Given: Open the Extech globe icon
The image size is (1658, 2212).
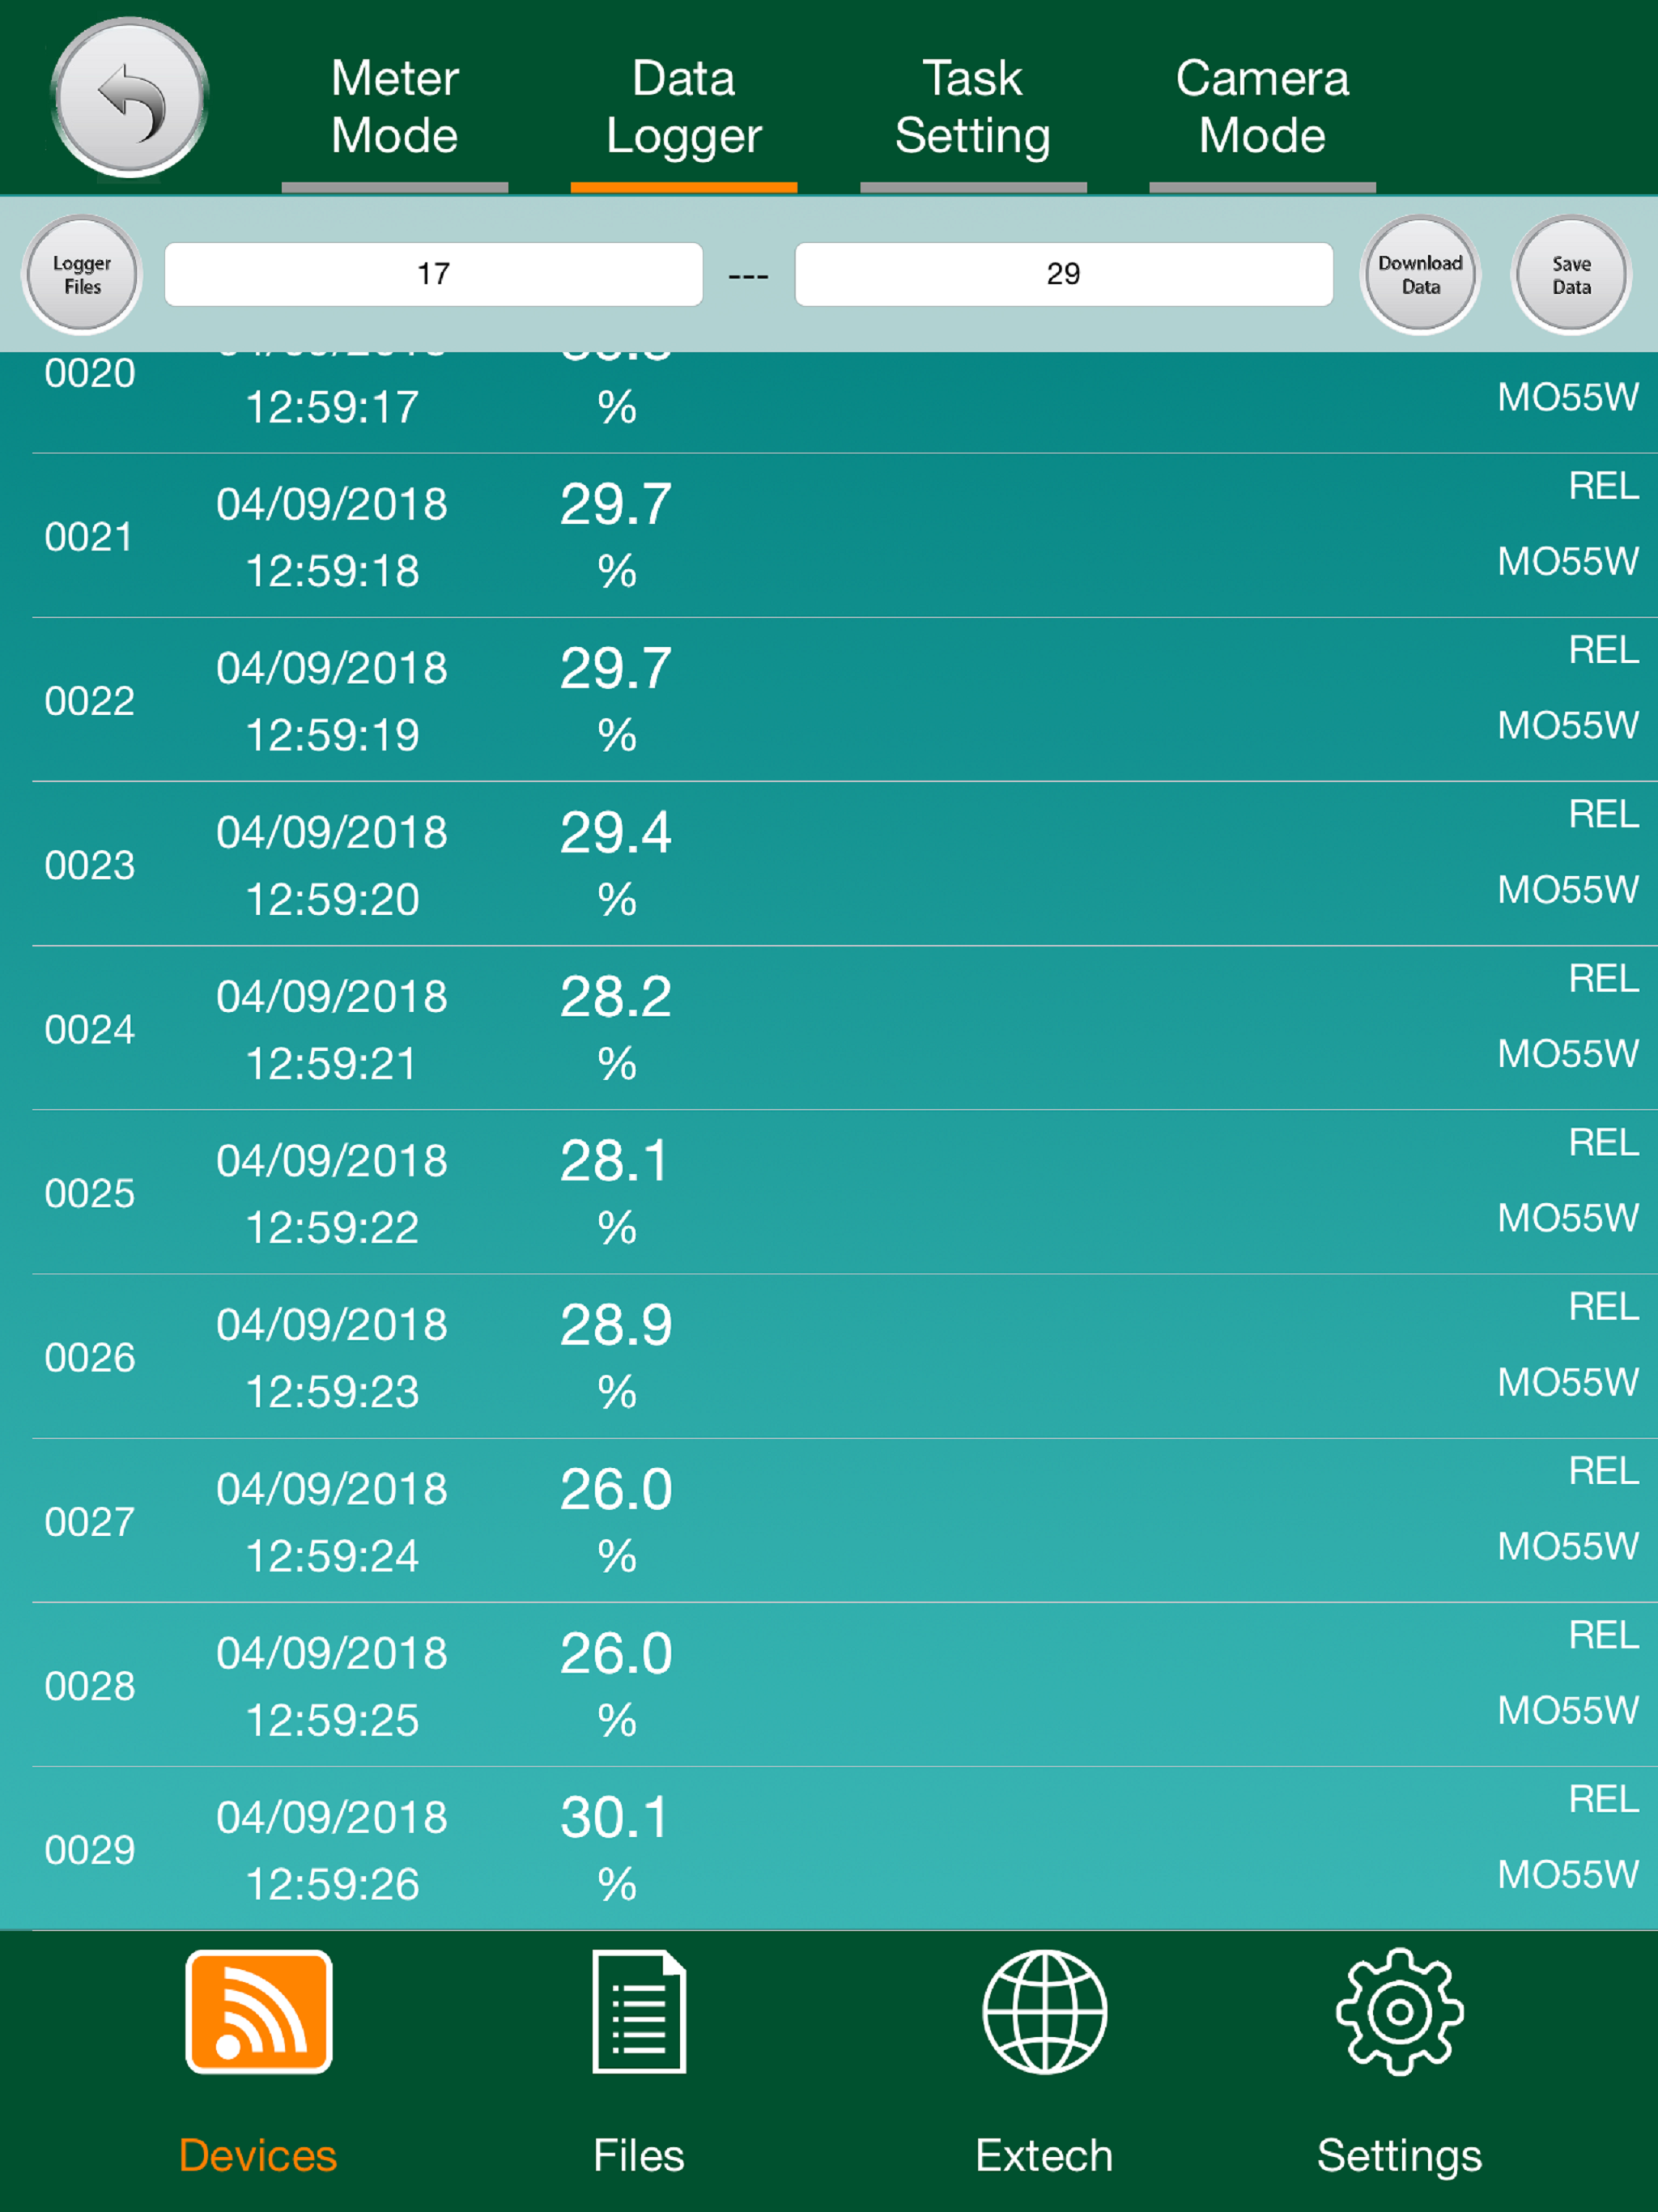Looking at the screenshot, I should (x=1044, y=2011).
